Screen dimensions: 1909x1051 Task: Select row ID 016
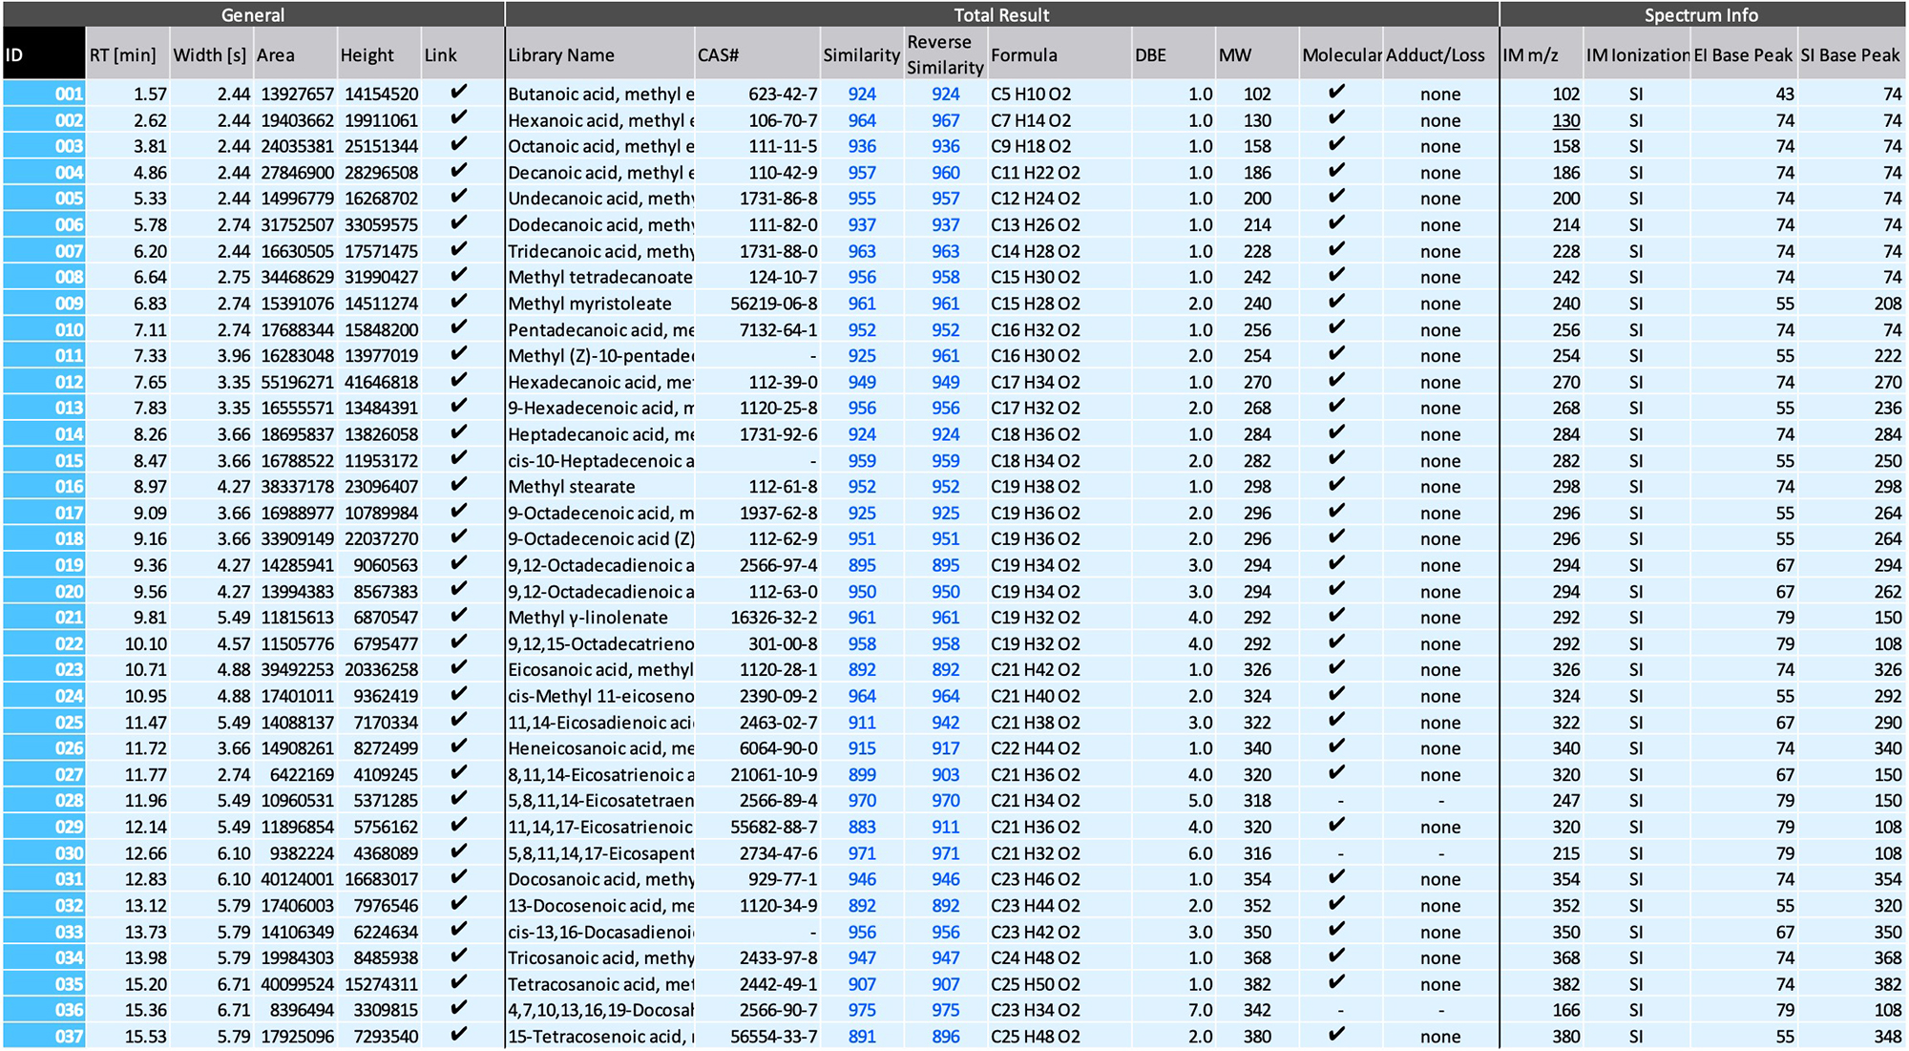point(44,487)
